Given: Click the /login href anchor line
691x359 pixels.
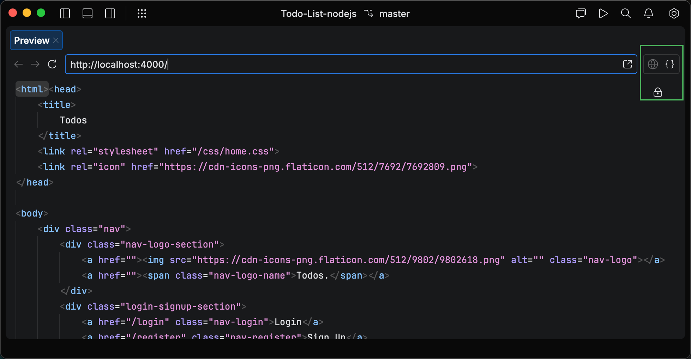Looking at the screenshot, I should tap(203, 322).
